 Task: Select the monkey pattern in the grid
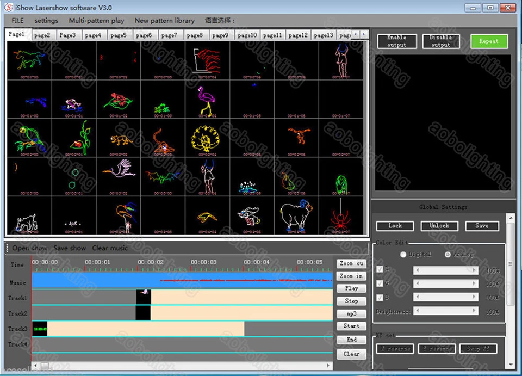pos(163,140)
